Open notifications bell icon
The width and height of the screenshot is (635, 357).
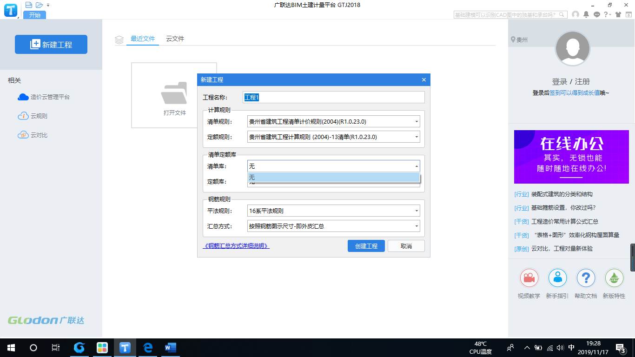coord(587,15)
